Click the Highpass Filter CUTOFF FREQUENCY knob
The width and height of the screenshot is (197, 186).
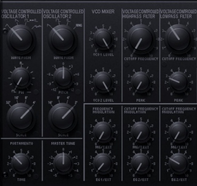141,39
